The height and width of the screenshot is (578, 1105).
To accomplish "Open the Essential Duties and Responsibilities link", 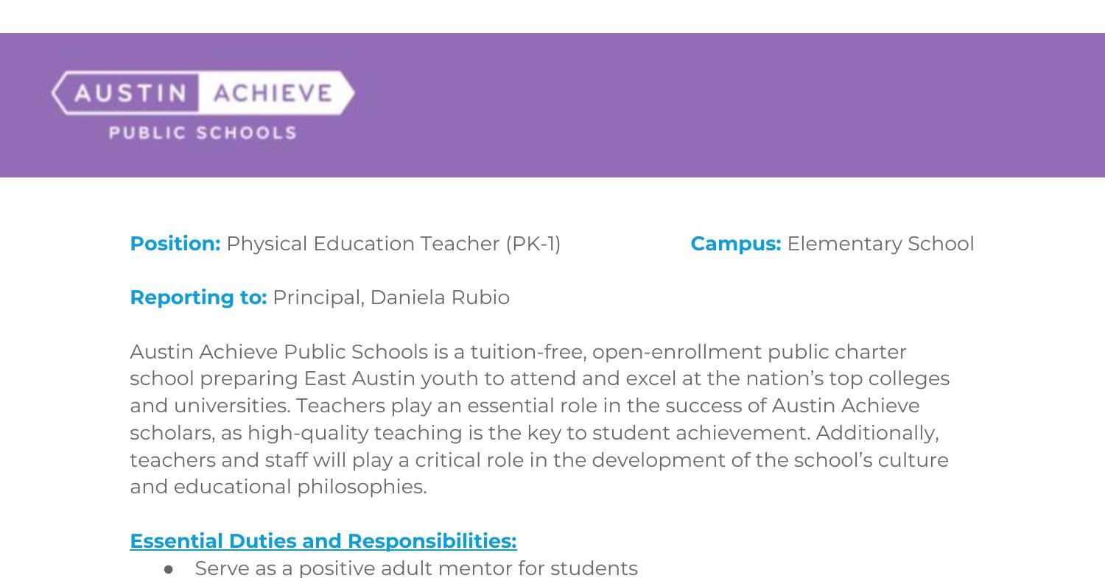I will 323,541.
